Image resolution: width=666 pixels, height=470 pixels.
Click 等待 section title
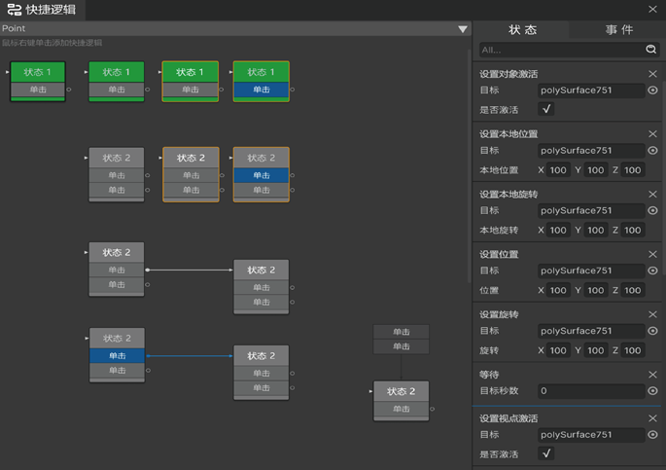[x=489, y=375]
